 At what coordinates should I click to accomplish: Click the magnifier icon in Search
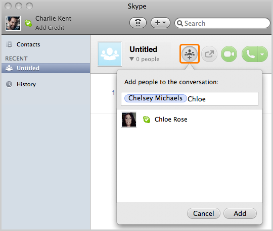pyautogui.click(x=180, y=23)
